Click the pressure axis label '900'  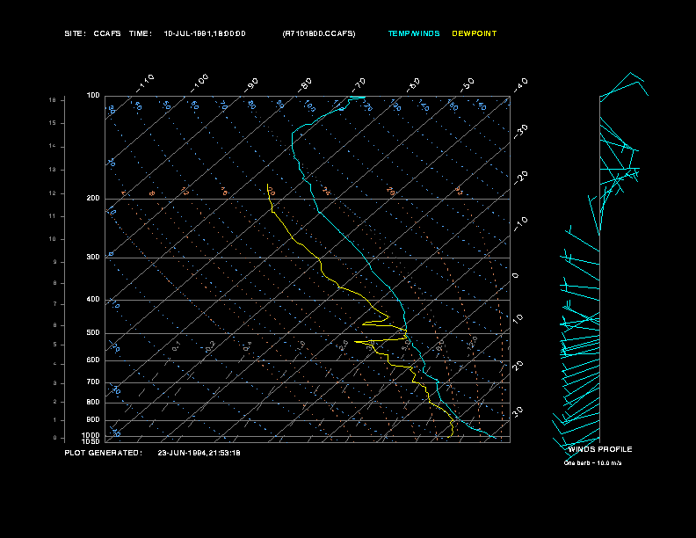(93, 420)
